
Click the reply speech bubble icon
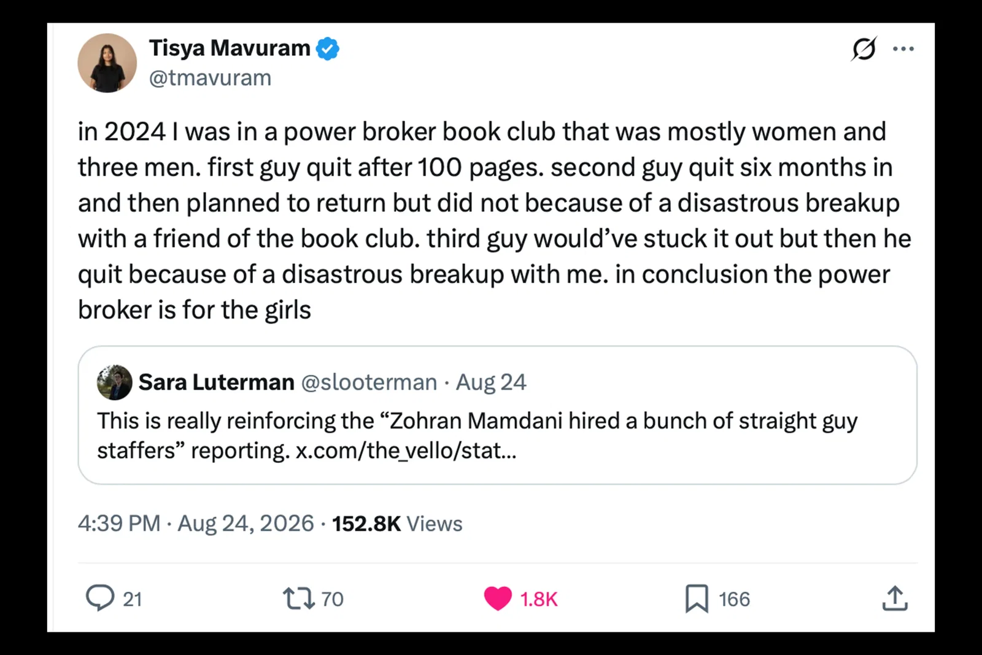[x=99, y=598]
